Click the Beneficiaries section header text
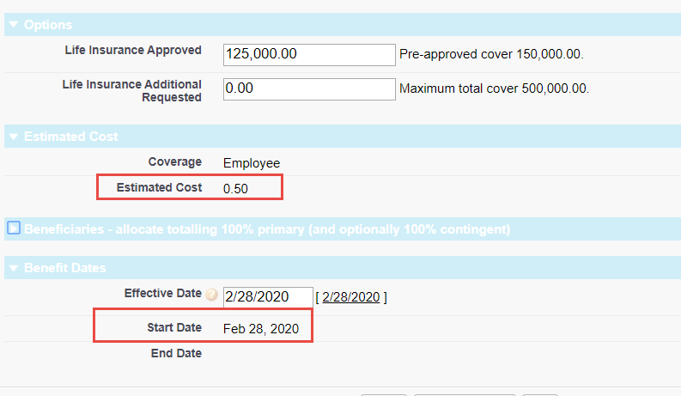 click(267, 229)
